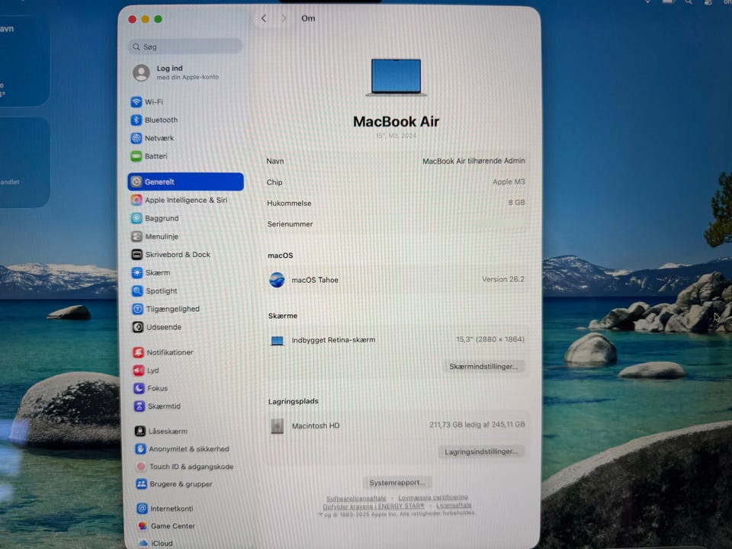This screenshot has height=549, width=732.
Task: Open the Systemrapport button
Action: coord(397,482)
